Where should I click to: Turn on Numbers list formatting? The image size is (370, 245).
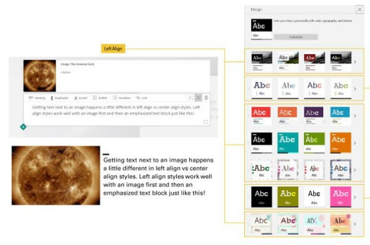click(121, 98)
